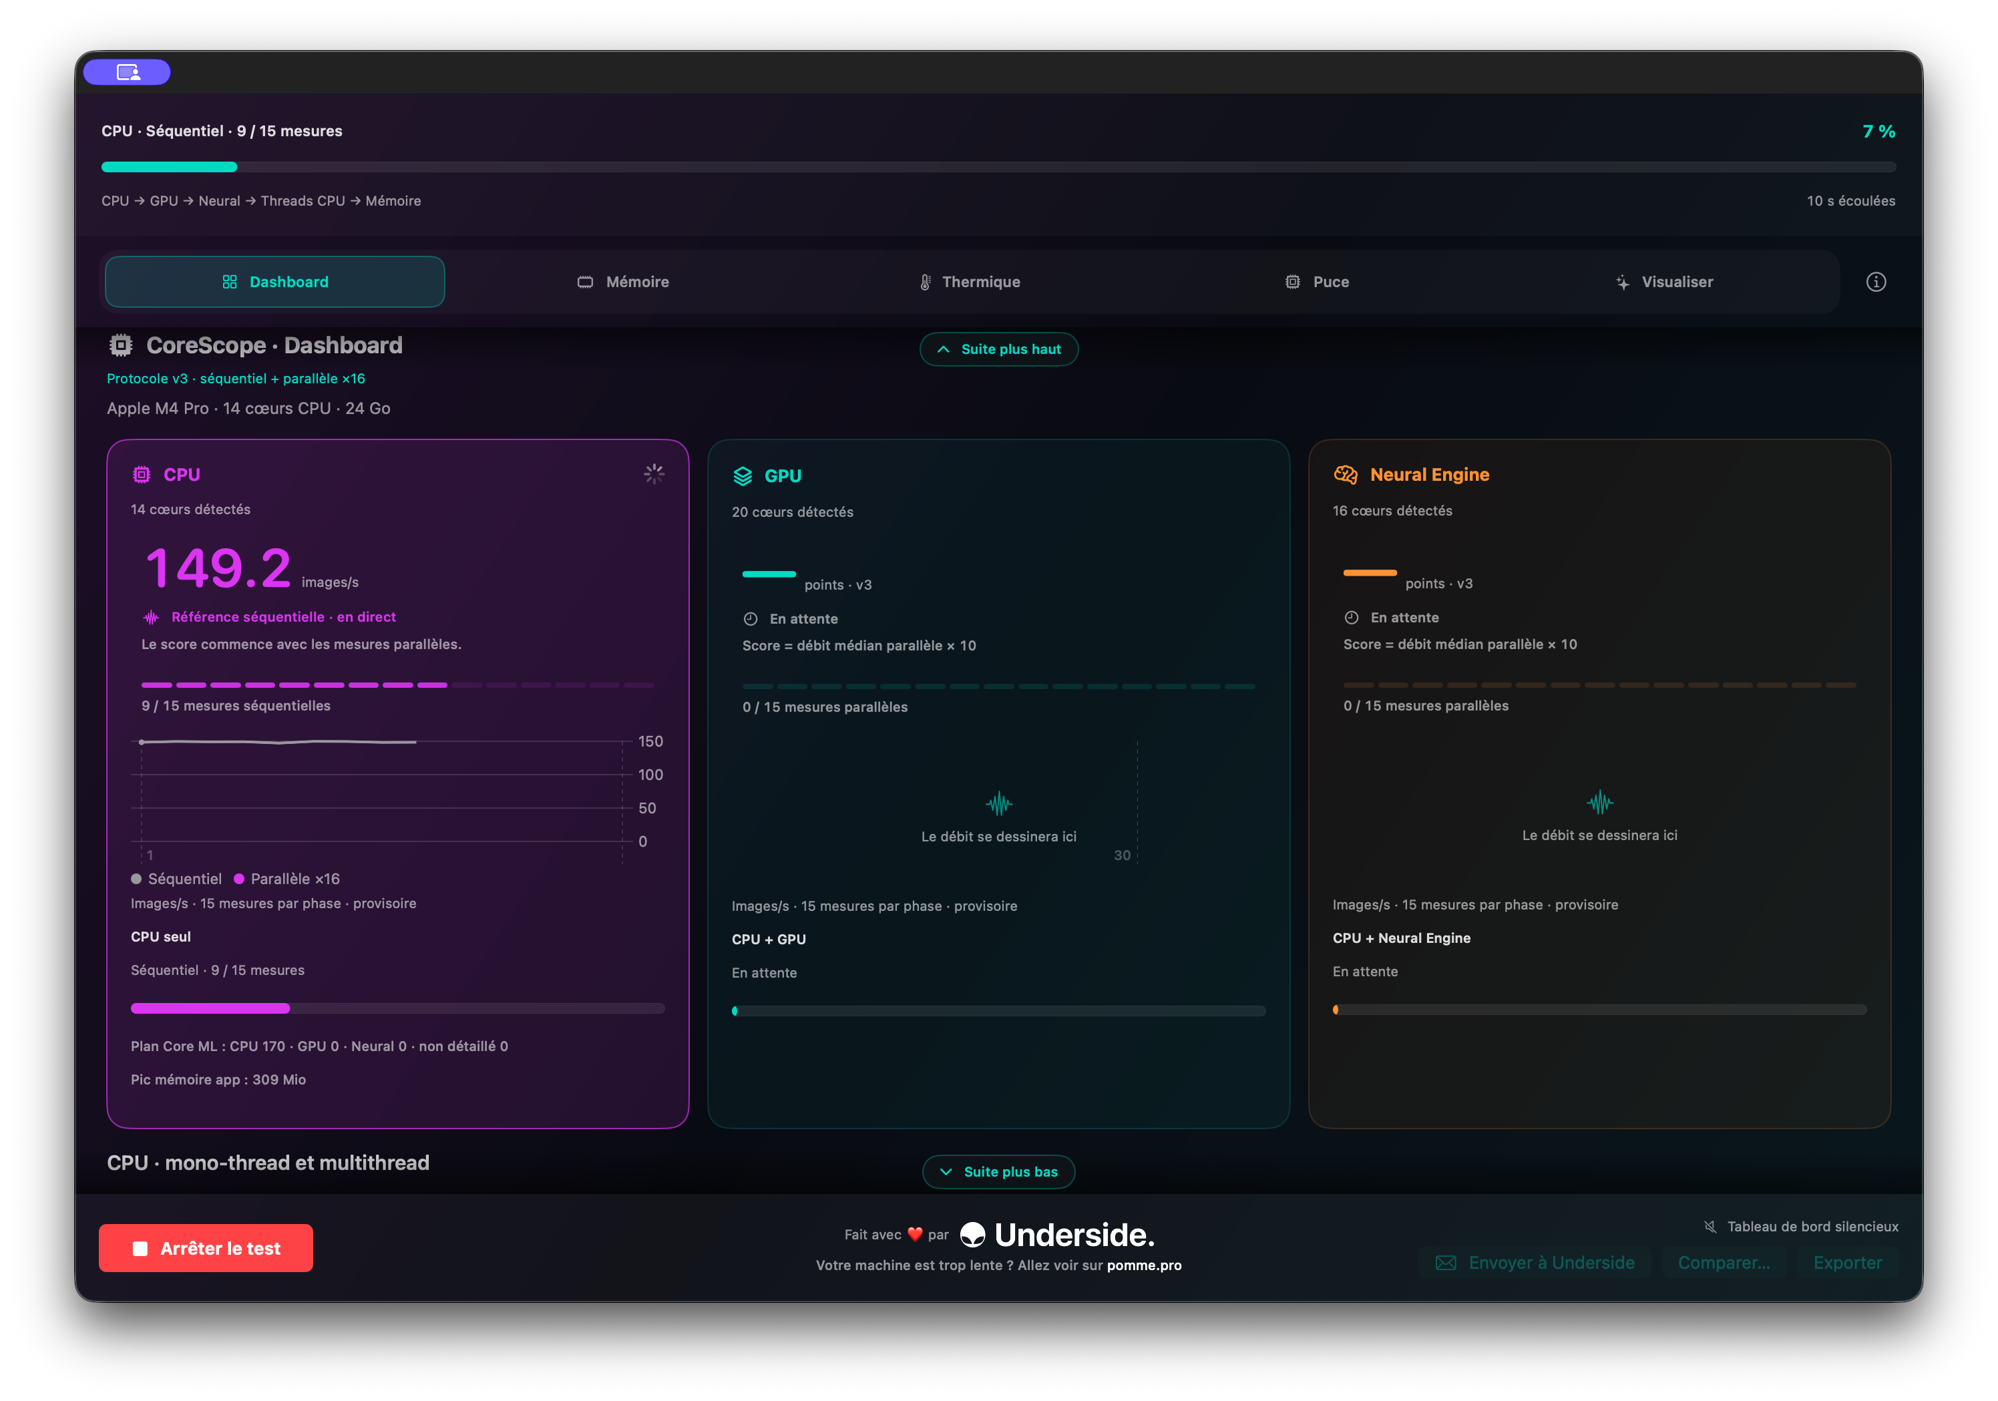Viewport: 1998px width, 1401px height.
Task: Open the Puce tab
Action: click(x=1317, y=282)
